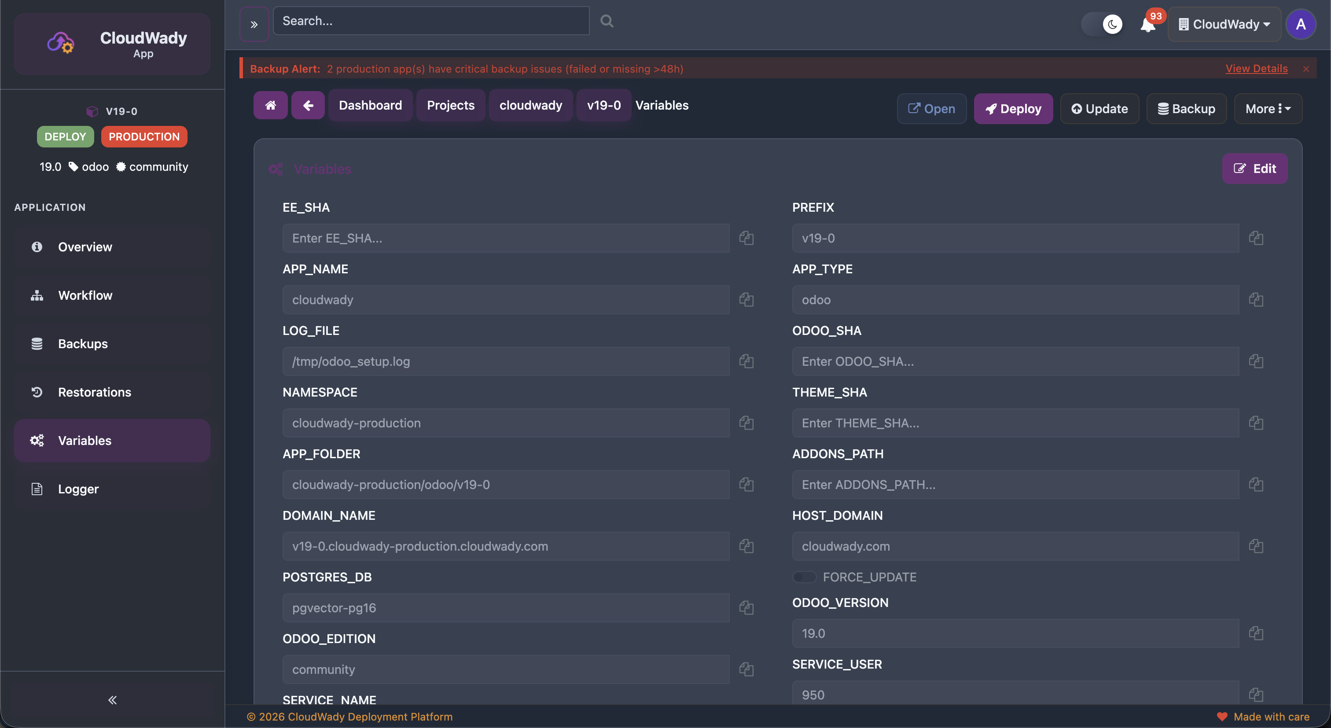Open the Backups panel from sidebar
The width and height of the screenshot is (1331, 728).
click(83, 343)
